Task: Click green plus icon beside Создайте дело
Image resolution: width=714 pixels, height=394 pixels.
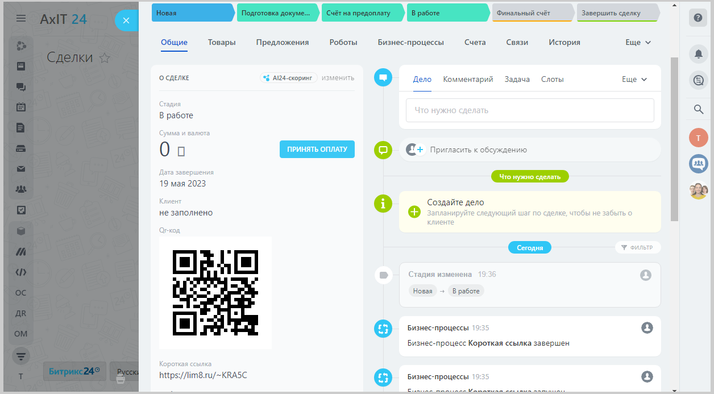Action: (x=414, y=211)
